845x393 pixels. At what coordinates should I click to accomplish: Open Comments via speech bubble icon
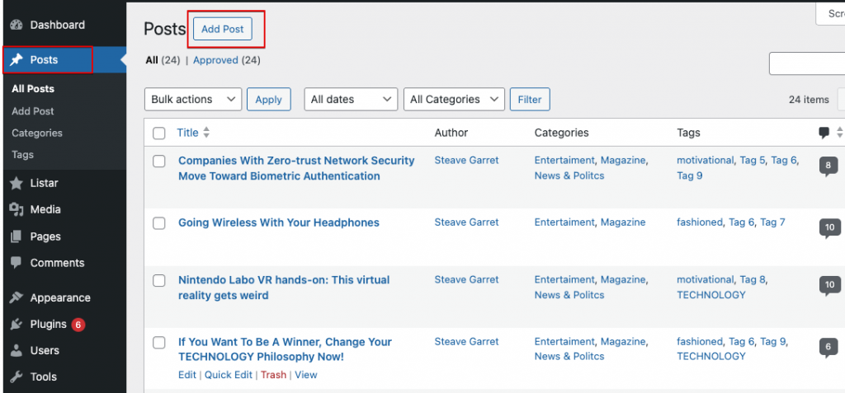[x=17, y=263]
